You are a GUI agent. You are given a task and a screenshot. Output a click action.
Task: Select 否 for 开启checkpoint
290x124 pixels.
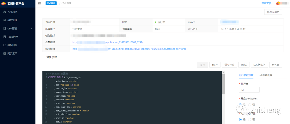tap(249, 105)
